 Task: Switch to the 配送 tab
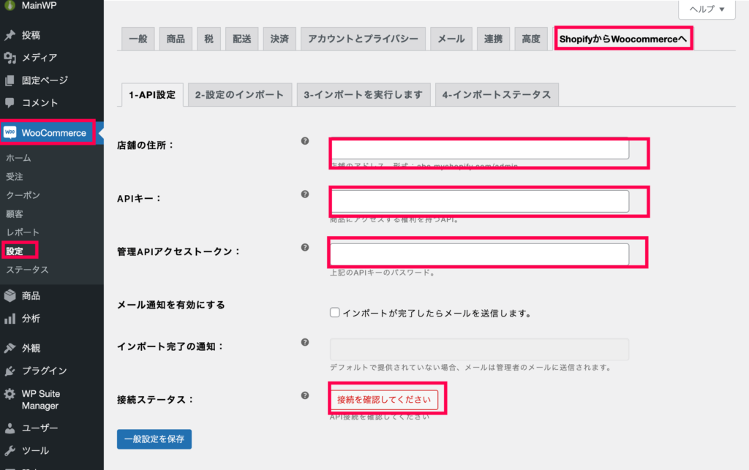[241, 39]
